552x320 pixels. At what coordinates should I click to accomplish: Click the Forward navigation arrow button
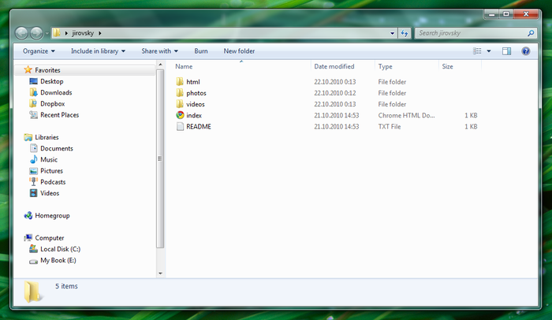point(36,33)
